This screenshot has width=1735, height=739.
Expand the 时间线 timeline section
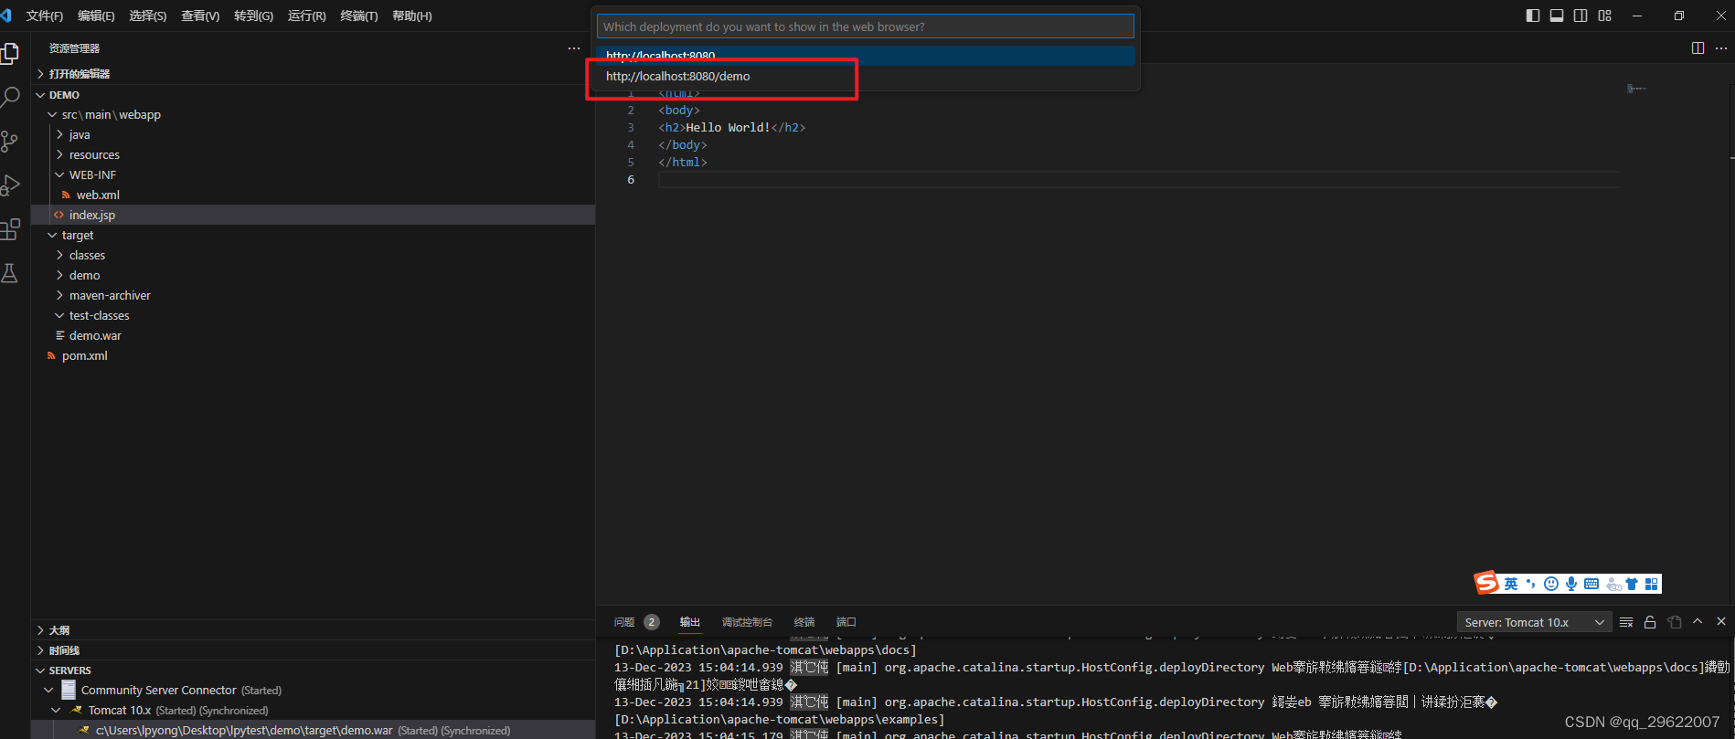314,650
